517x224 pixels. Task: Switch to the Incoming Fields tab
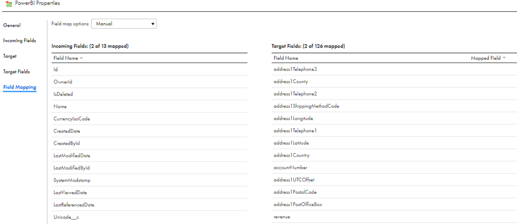tap(20, 41)
